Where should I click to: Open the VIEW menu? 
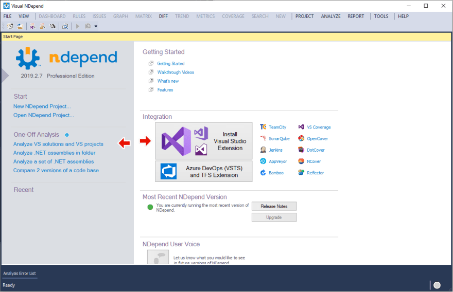click(x=24, y=16)
